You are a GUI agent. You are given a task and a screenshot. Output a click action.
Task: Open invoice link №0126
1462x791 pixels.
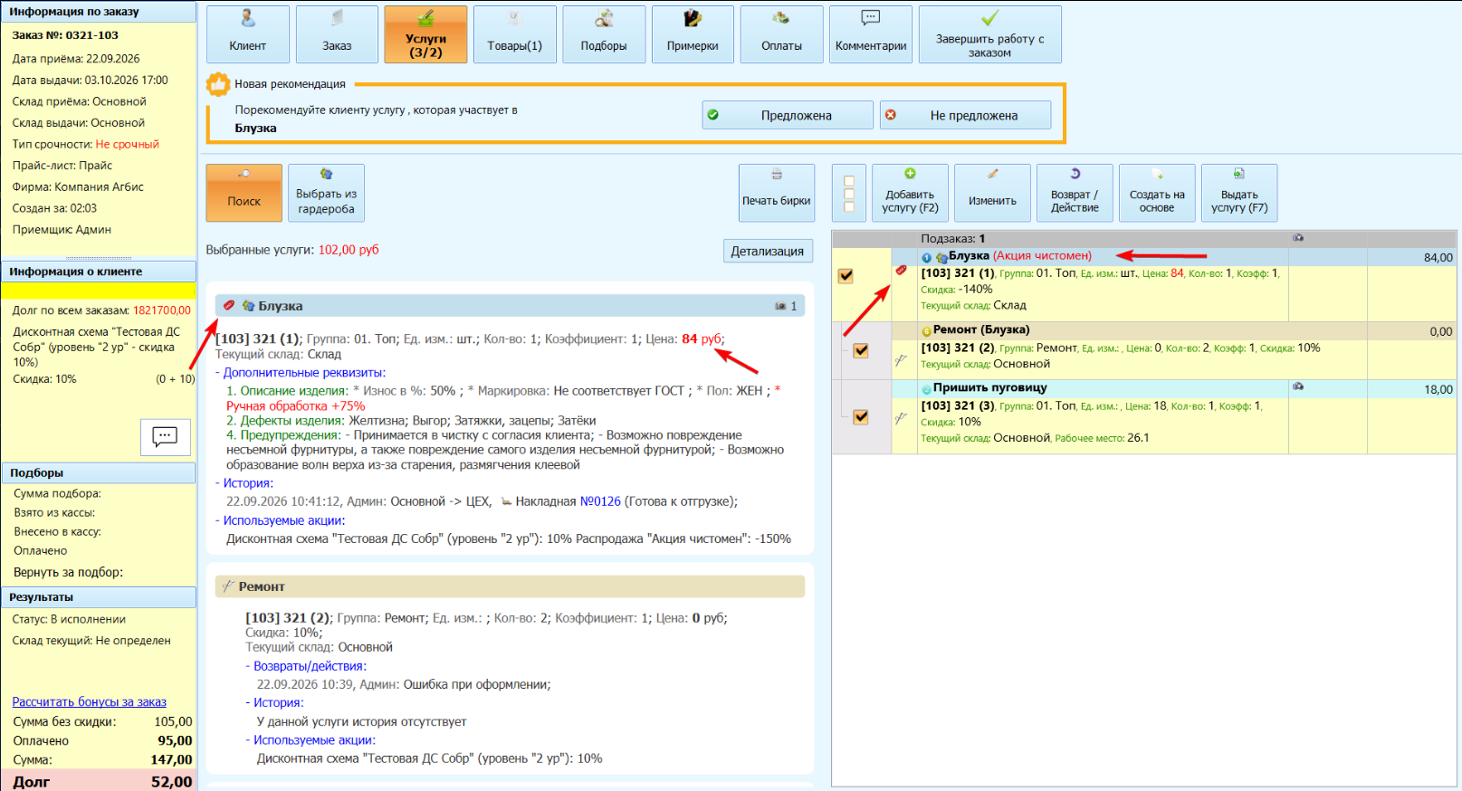[x=600, y=501]
